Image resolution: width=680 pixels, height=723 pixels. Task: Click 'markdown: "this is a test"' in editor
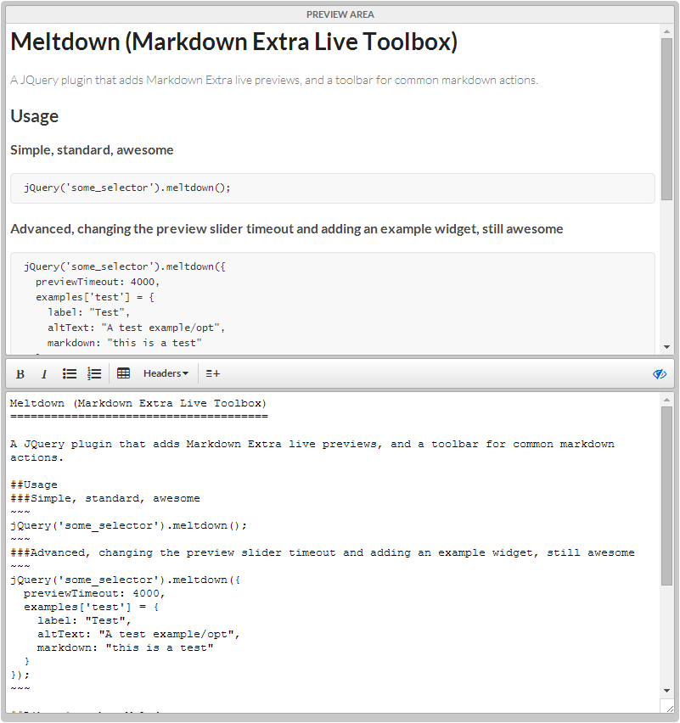pos(125,647)
